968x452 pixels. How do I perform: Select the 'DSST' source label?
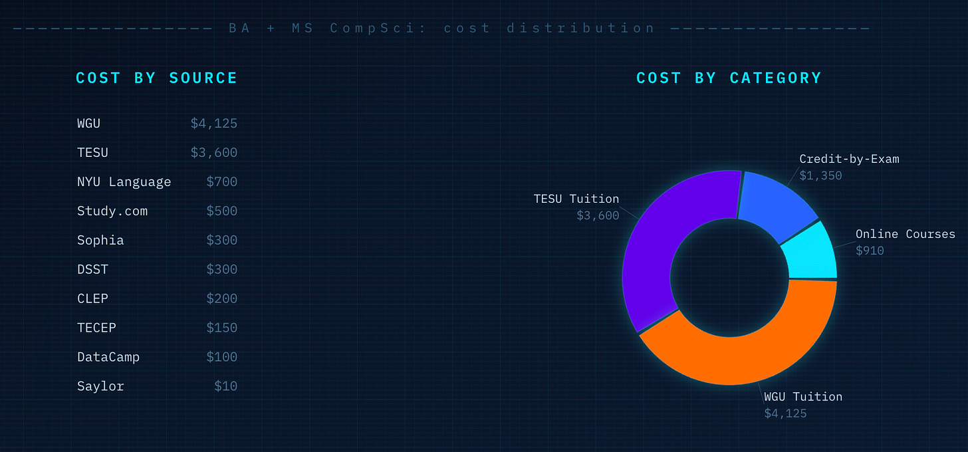coord(92,269)
